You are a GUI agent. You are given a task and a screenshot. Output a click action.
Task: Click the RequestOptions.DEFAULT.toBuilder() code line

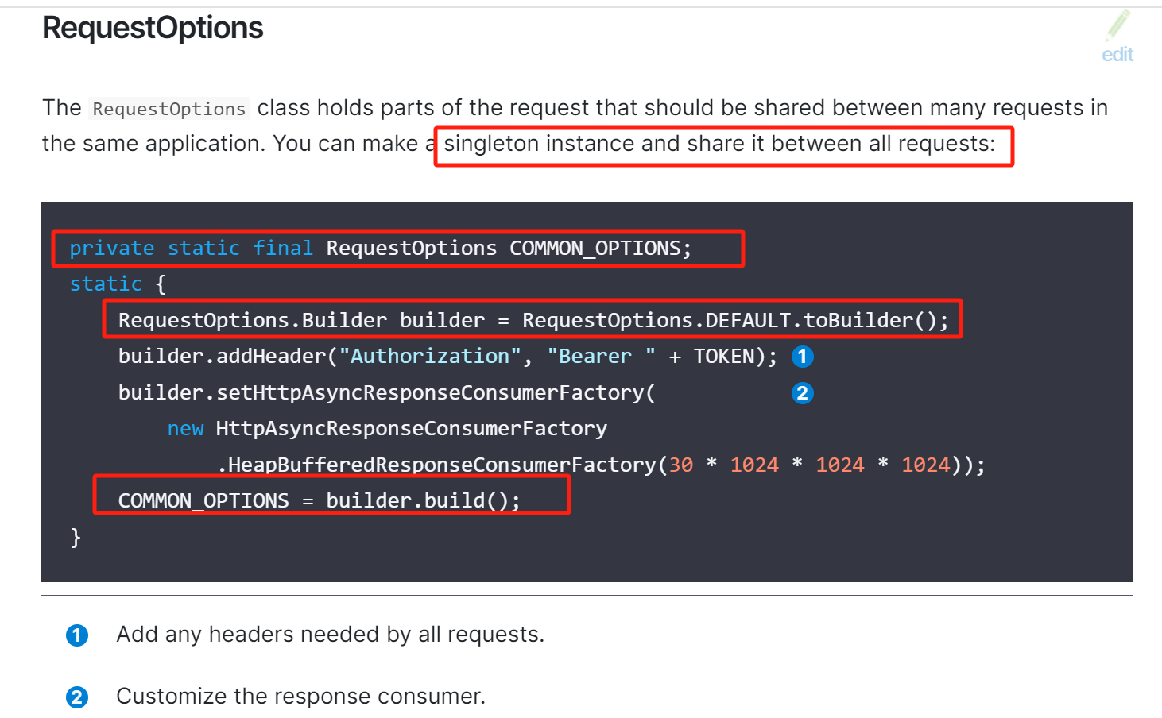[x=533, y=320]
